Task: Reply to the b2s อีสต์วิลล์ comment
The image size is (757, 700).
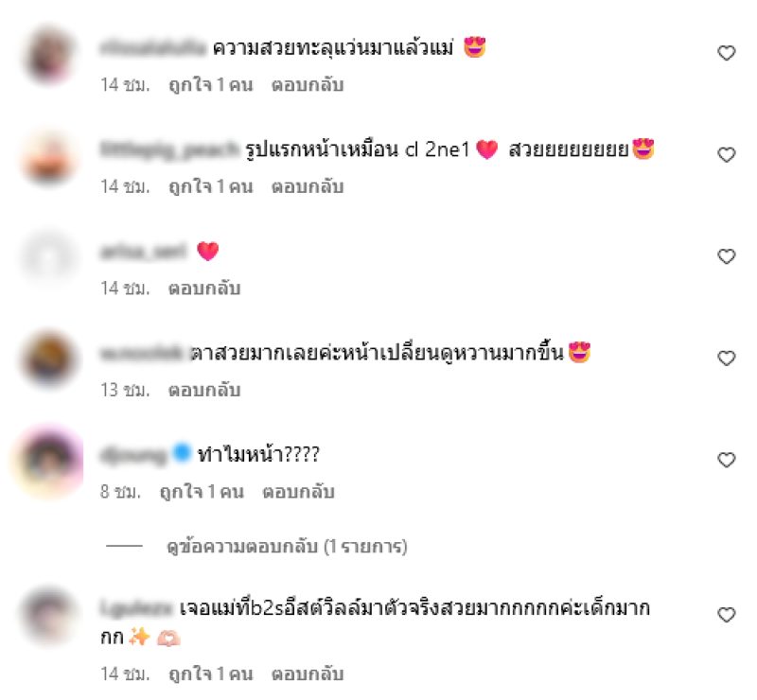Action: (308, 674)
